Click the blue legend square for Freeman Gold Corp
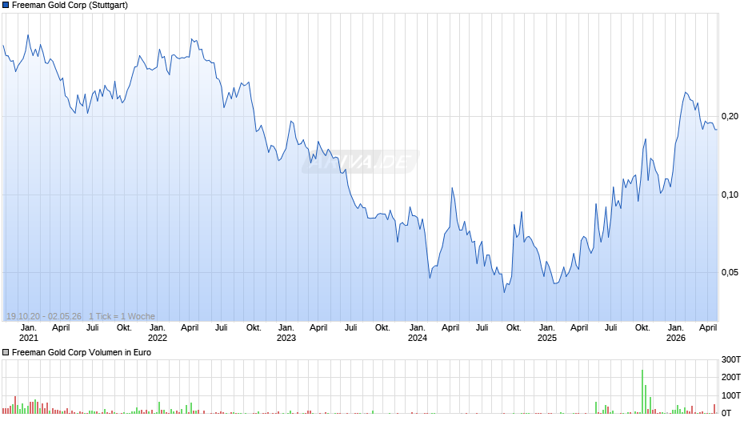Viewport: 752px width, 421px height. (6, 6)
